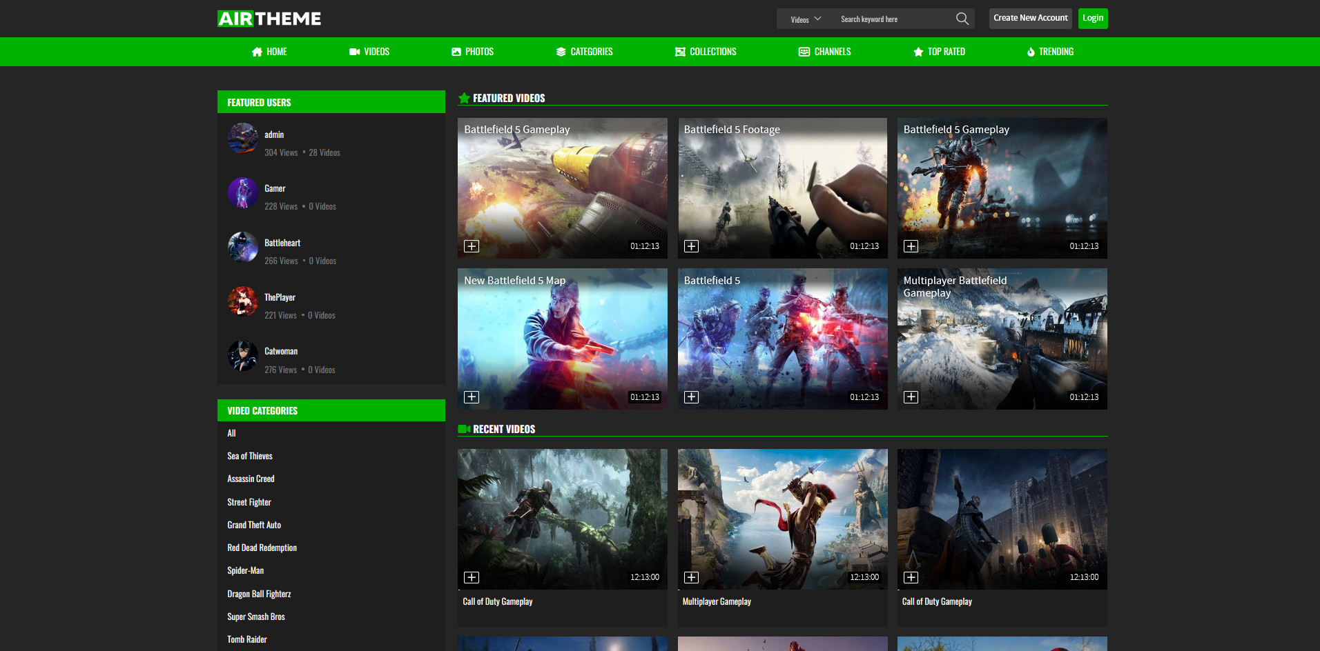Screen dimensions: 1320x651
Task: Click the Catwoman user avatar
Action: point(243,356)
